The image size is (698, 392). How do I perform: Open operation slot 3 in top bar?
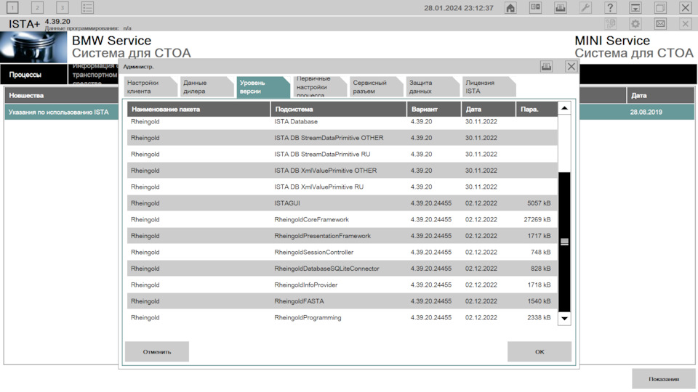[63, 7]
